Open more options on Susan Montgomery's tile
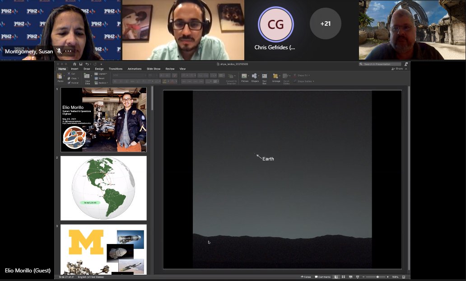 point(68,51)
